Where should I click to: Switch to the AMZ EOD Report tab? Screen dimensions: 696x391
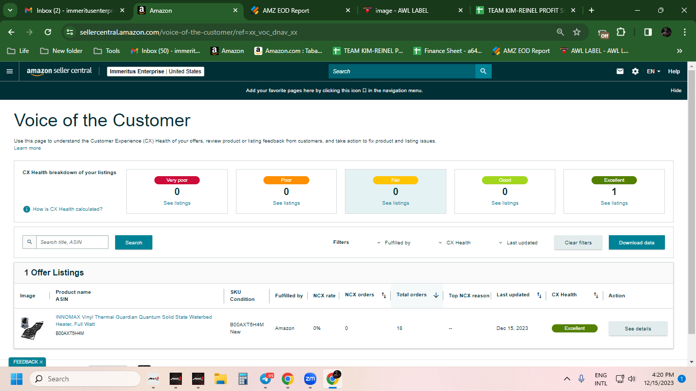coord(300,10)
